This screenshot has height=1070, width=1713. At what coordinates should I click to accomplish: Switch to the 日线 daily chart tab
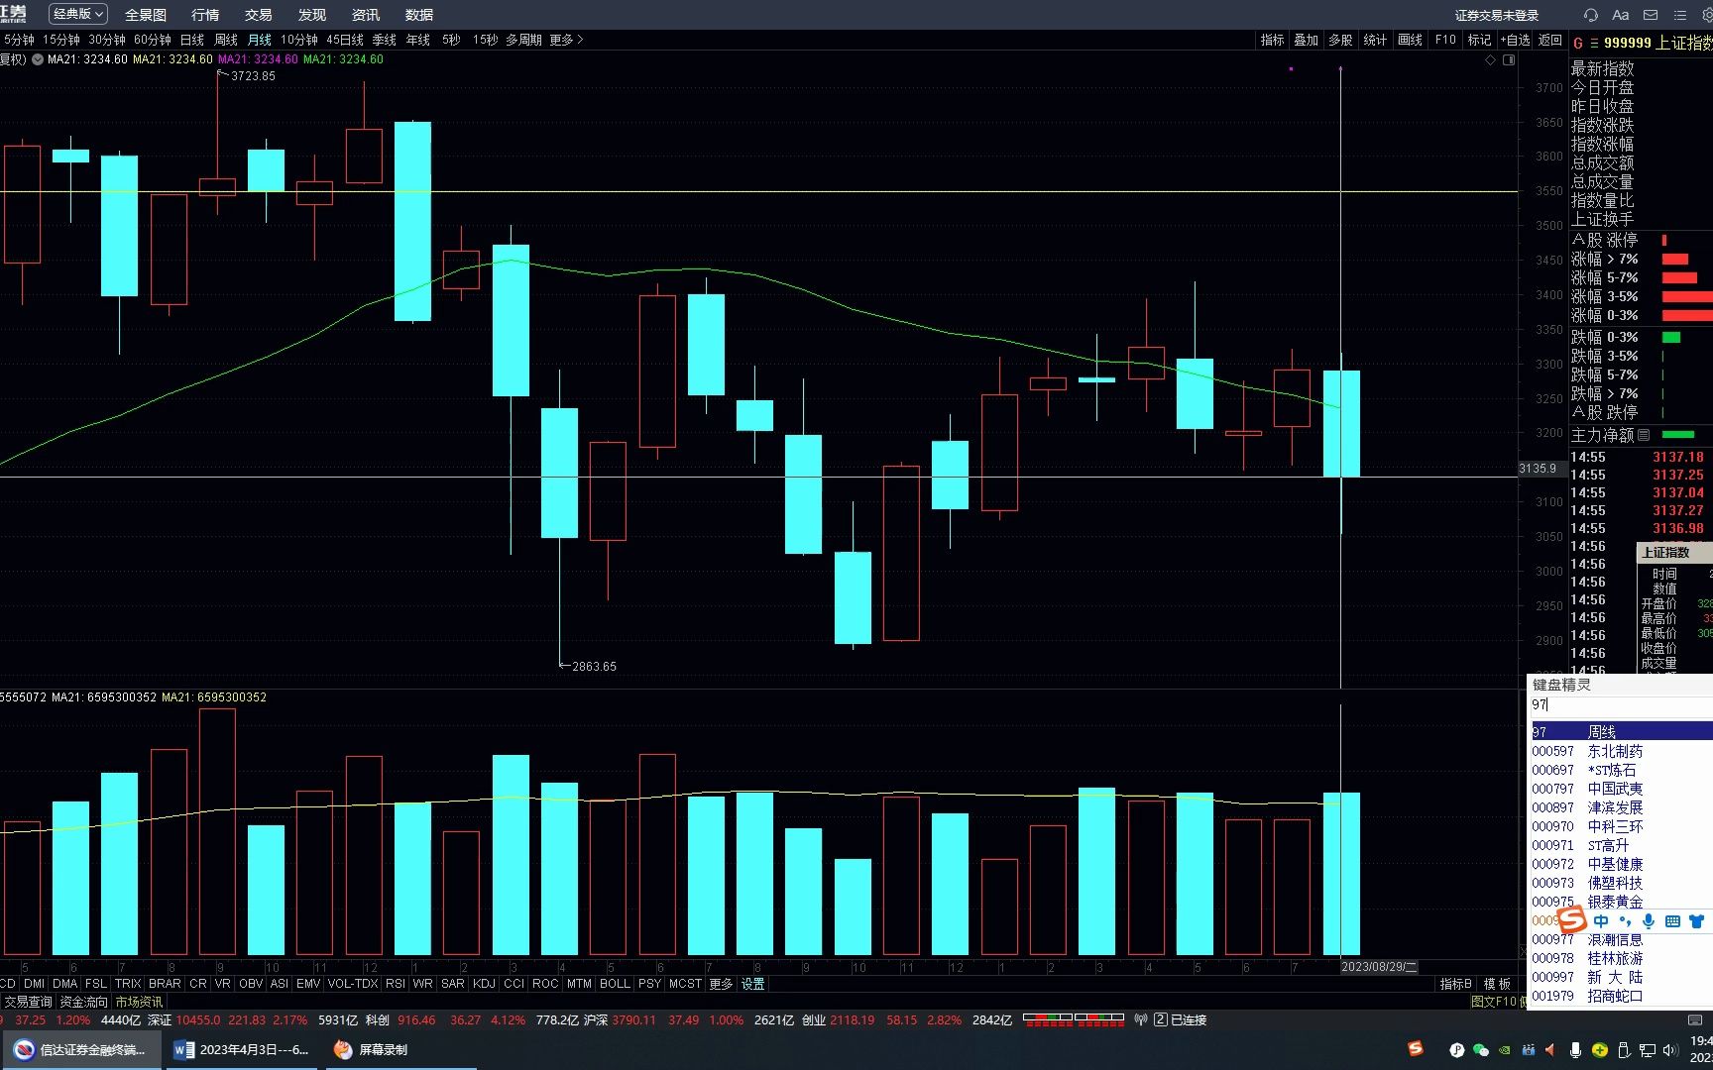(191, 40)
